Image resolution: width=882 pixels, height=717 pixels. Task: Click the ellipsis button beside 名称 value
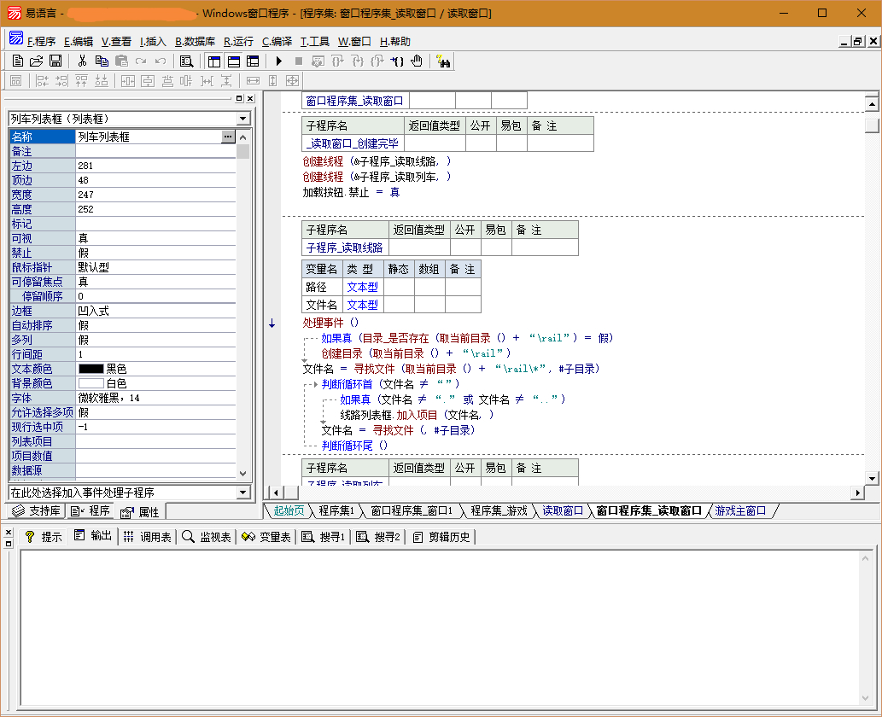tap(227, 137)
